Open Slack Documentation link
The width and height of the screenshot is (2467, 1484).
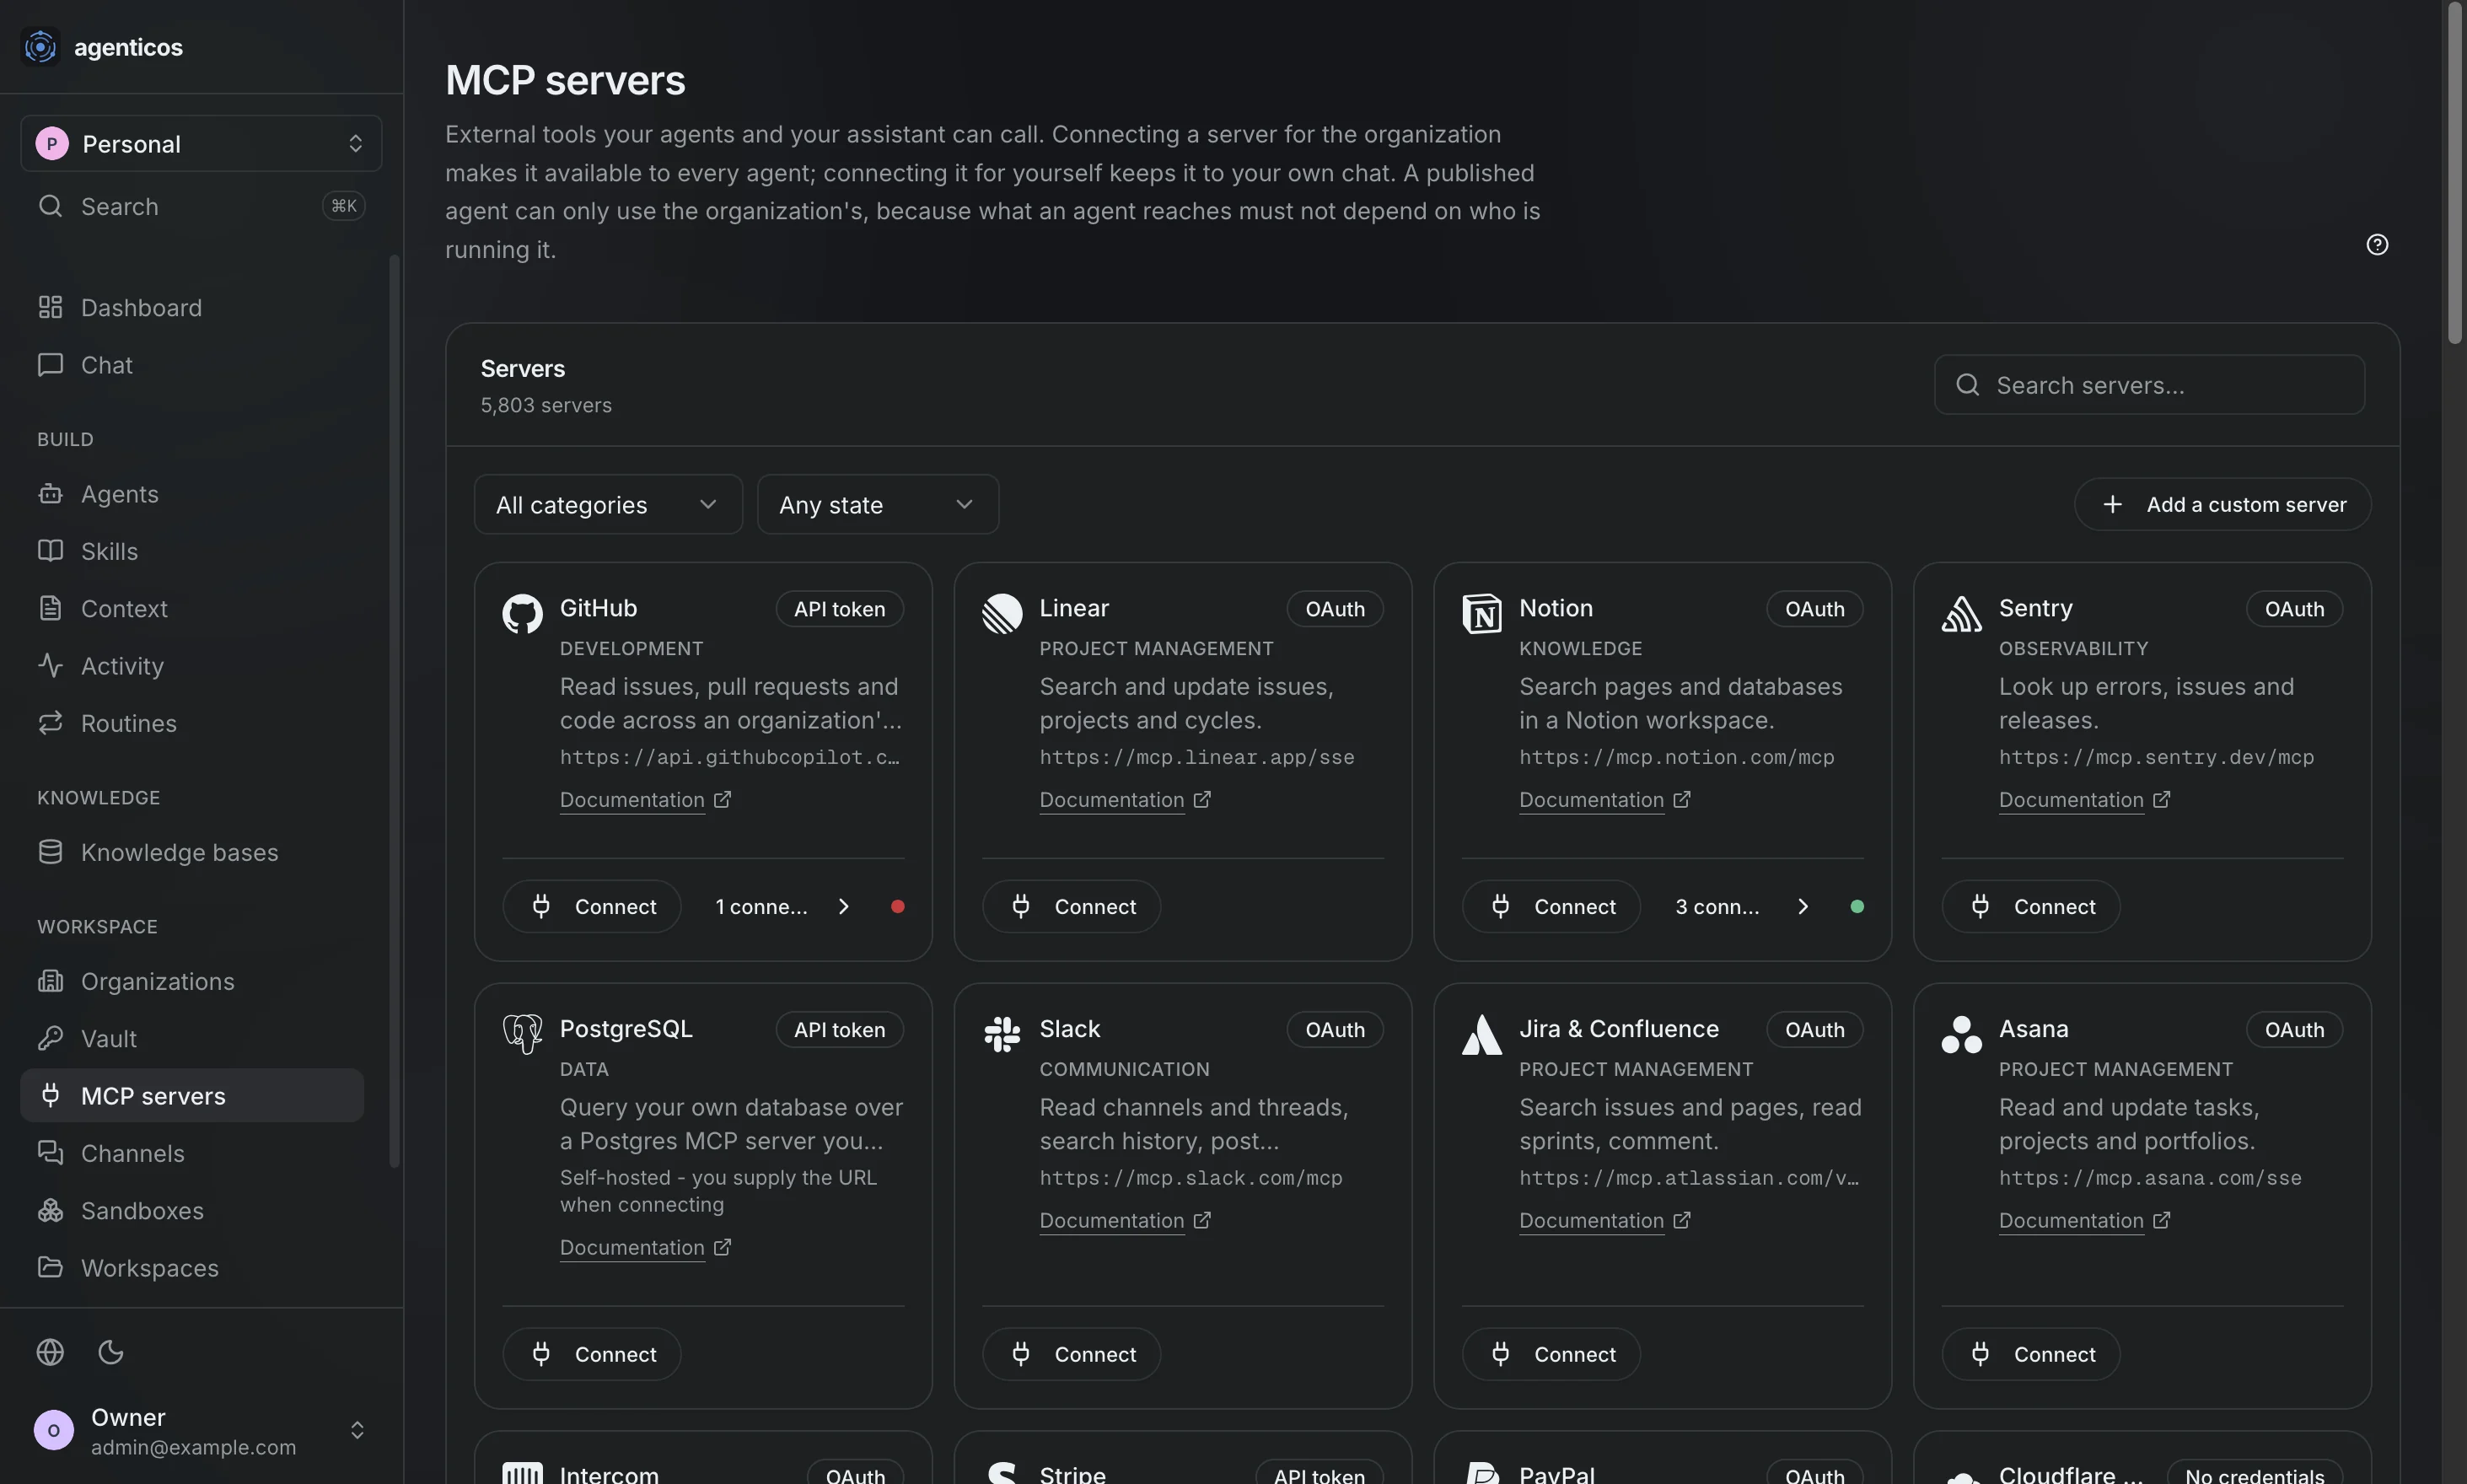pos(1125,1220)
